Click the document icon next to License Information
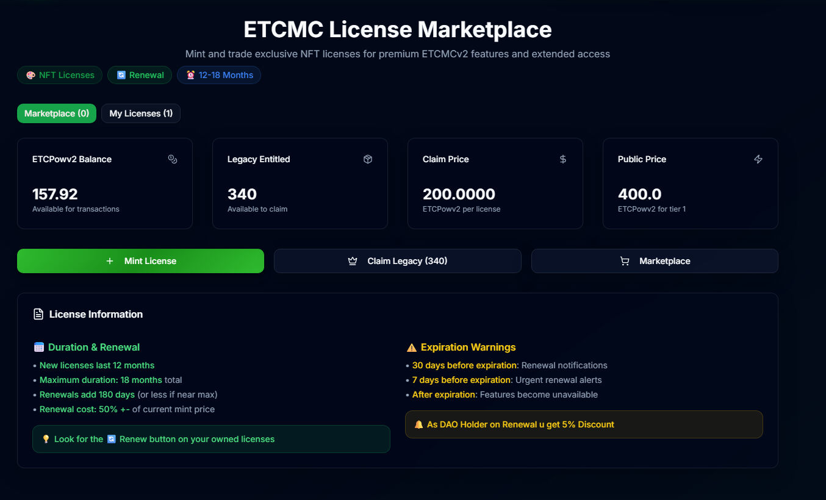 (x=38, y=314)
